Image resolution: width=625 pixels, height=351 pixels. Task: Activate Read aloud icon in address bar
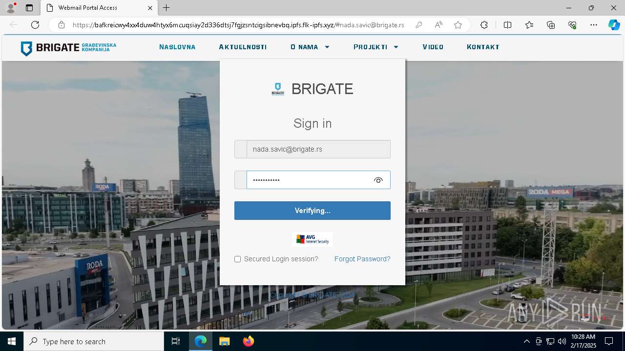(x=438, y=25)
